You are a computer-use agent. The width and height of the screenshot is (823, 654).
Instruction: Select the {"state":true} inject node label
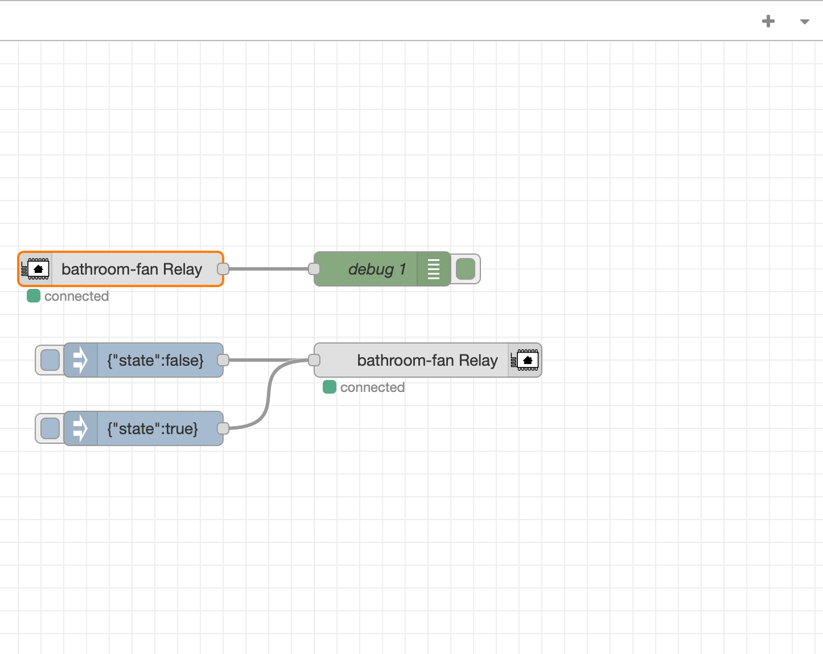click(153, 428)
